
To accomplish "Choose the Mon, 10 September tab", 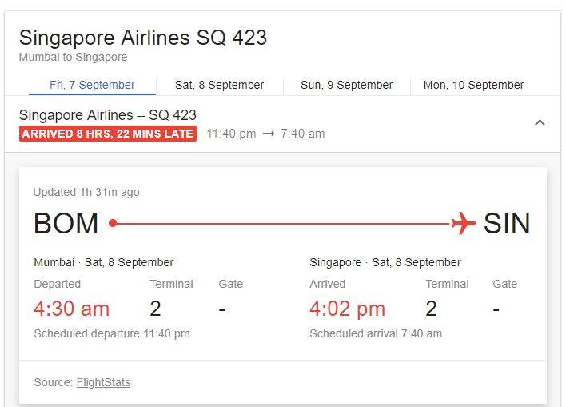I will pos(473,85).
